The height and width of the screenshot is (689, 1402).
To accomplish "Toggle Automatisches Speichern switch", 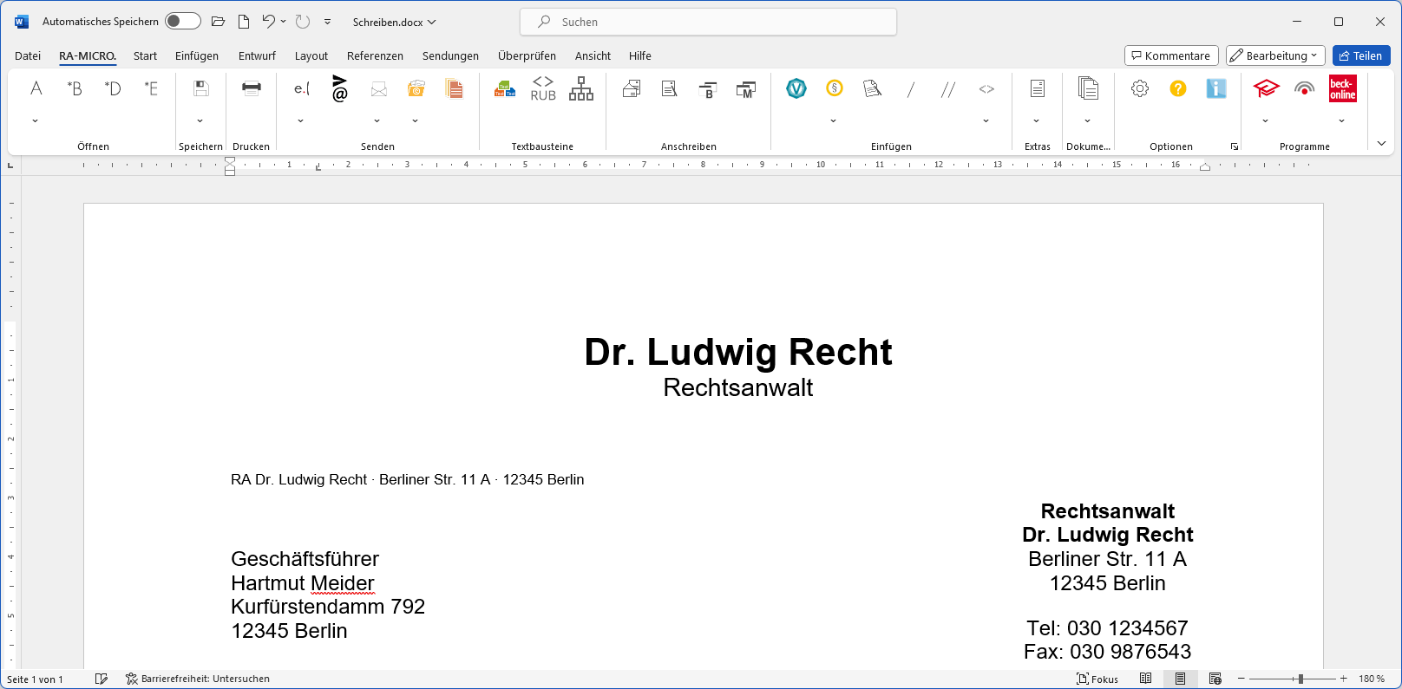I will [183, 21].
